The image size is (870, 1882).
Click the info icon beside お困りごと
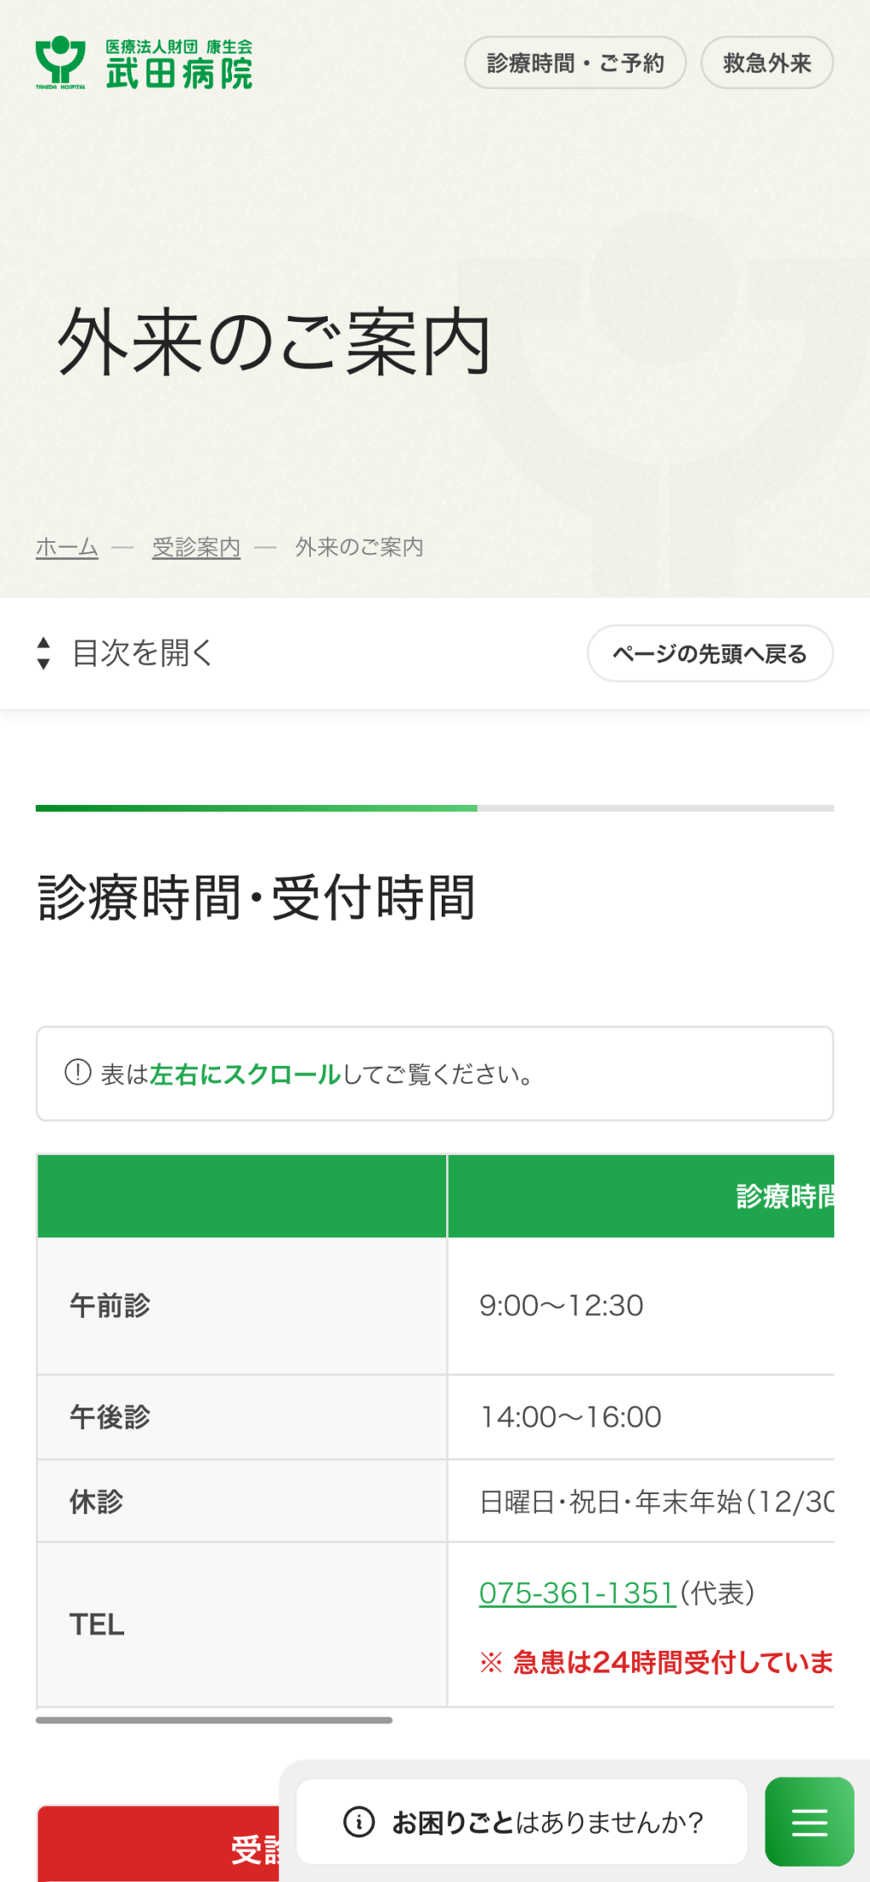point(359,1822)
